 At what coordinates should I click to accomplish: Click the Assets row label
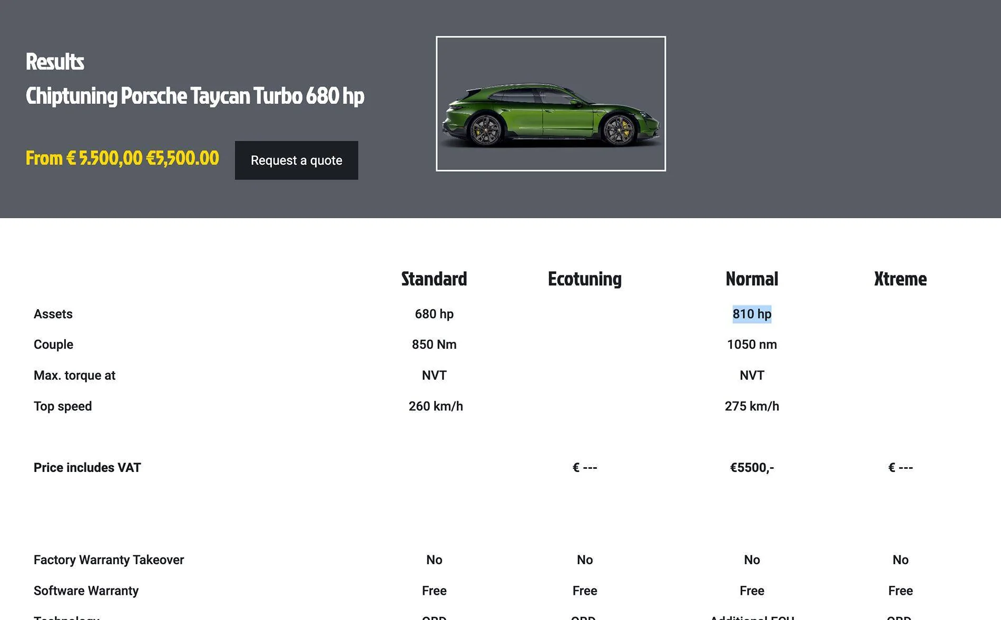pos(53,314)
